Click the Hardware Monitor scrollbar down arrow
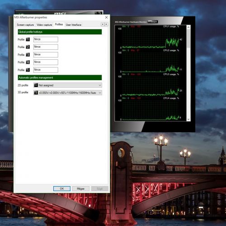This screenshot has width=226, height=226. coord(188,119)
